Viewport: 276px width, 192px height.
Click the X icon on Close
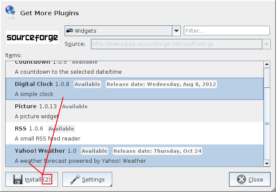[x=241, y=179]
